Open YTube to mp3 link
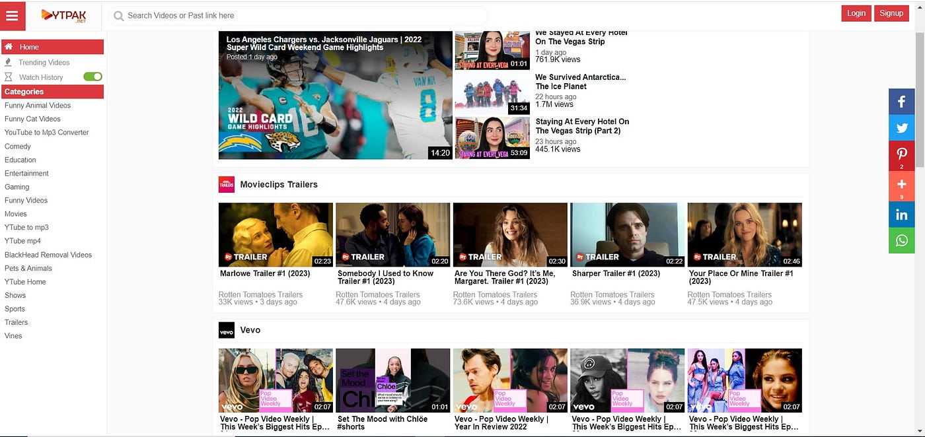Image resolution: width=925 pixels, height=437 pixels. click(26, 227)
